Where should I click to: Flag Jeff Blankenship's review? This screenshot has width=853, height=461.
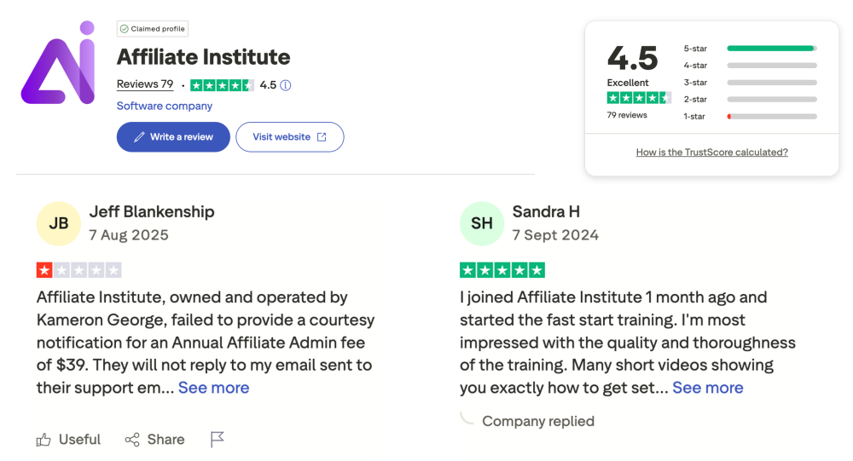pos(218,440)
